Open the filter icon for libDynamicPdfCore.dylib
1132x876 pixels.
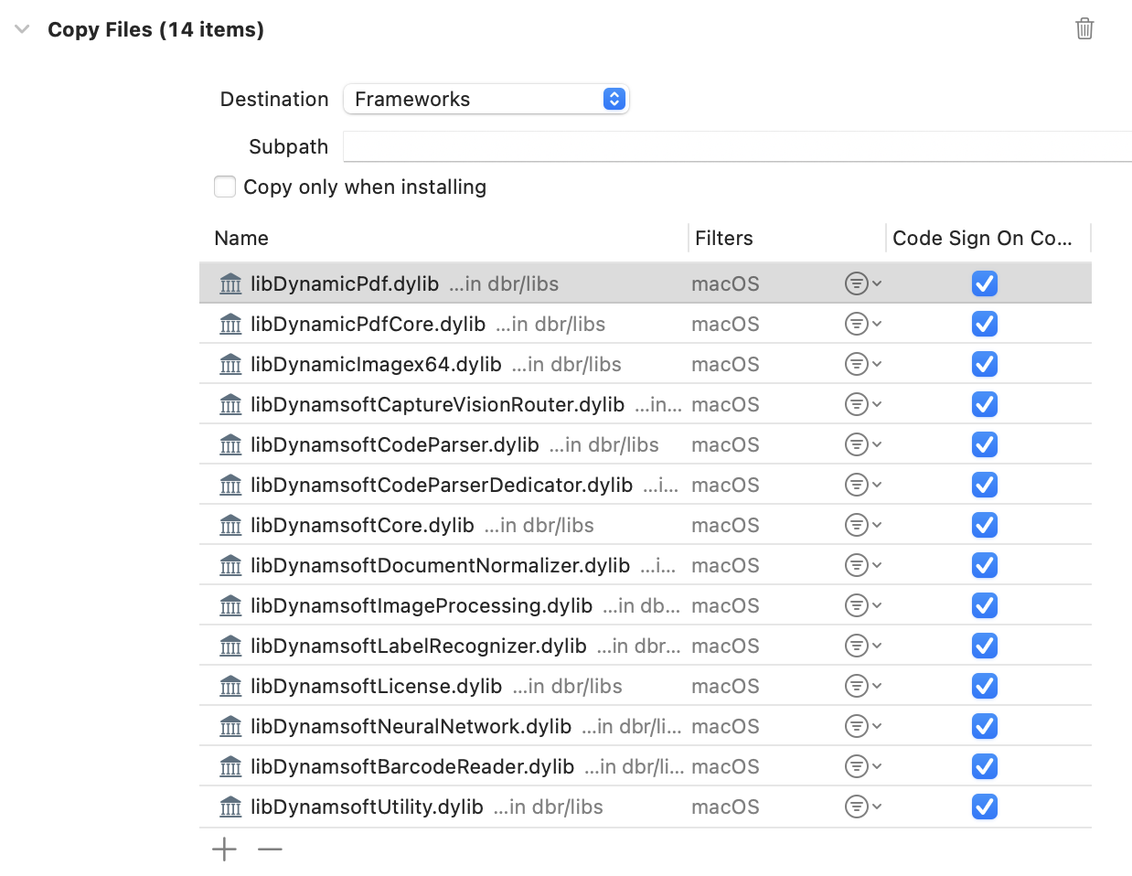pyautogui.click(x=862, y=324)
